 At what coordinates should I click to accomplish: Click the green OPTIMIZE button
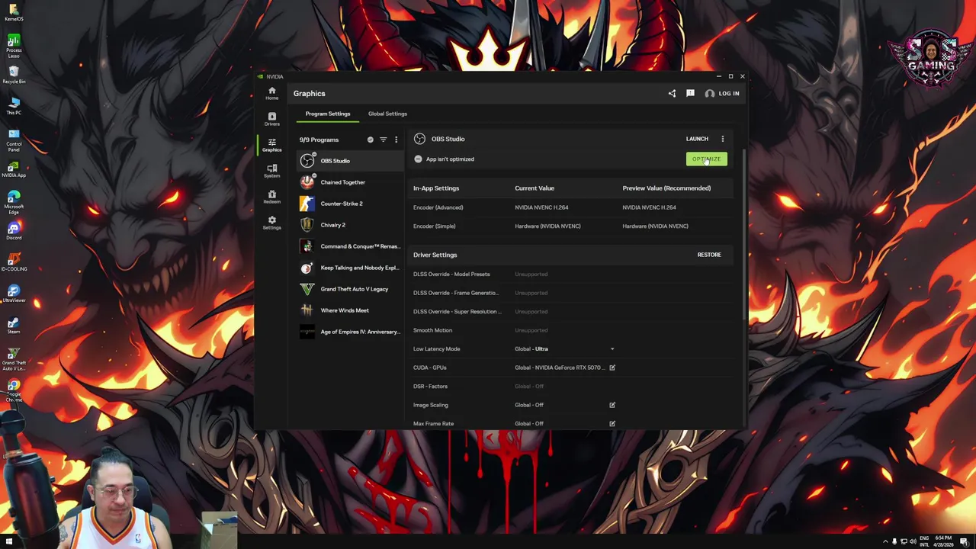706,159
